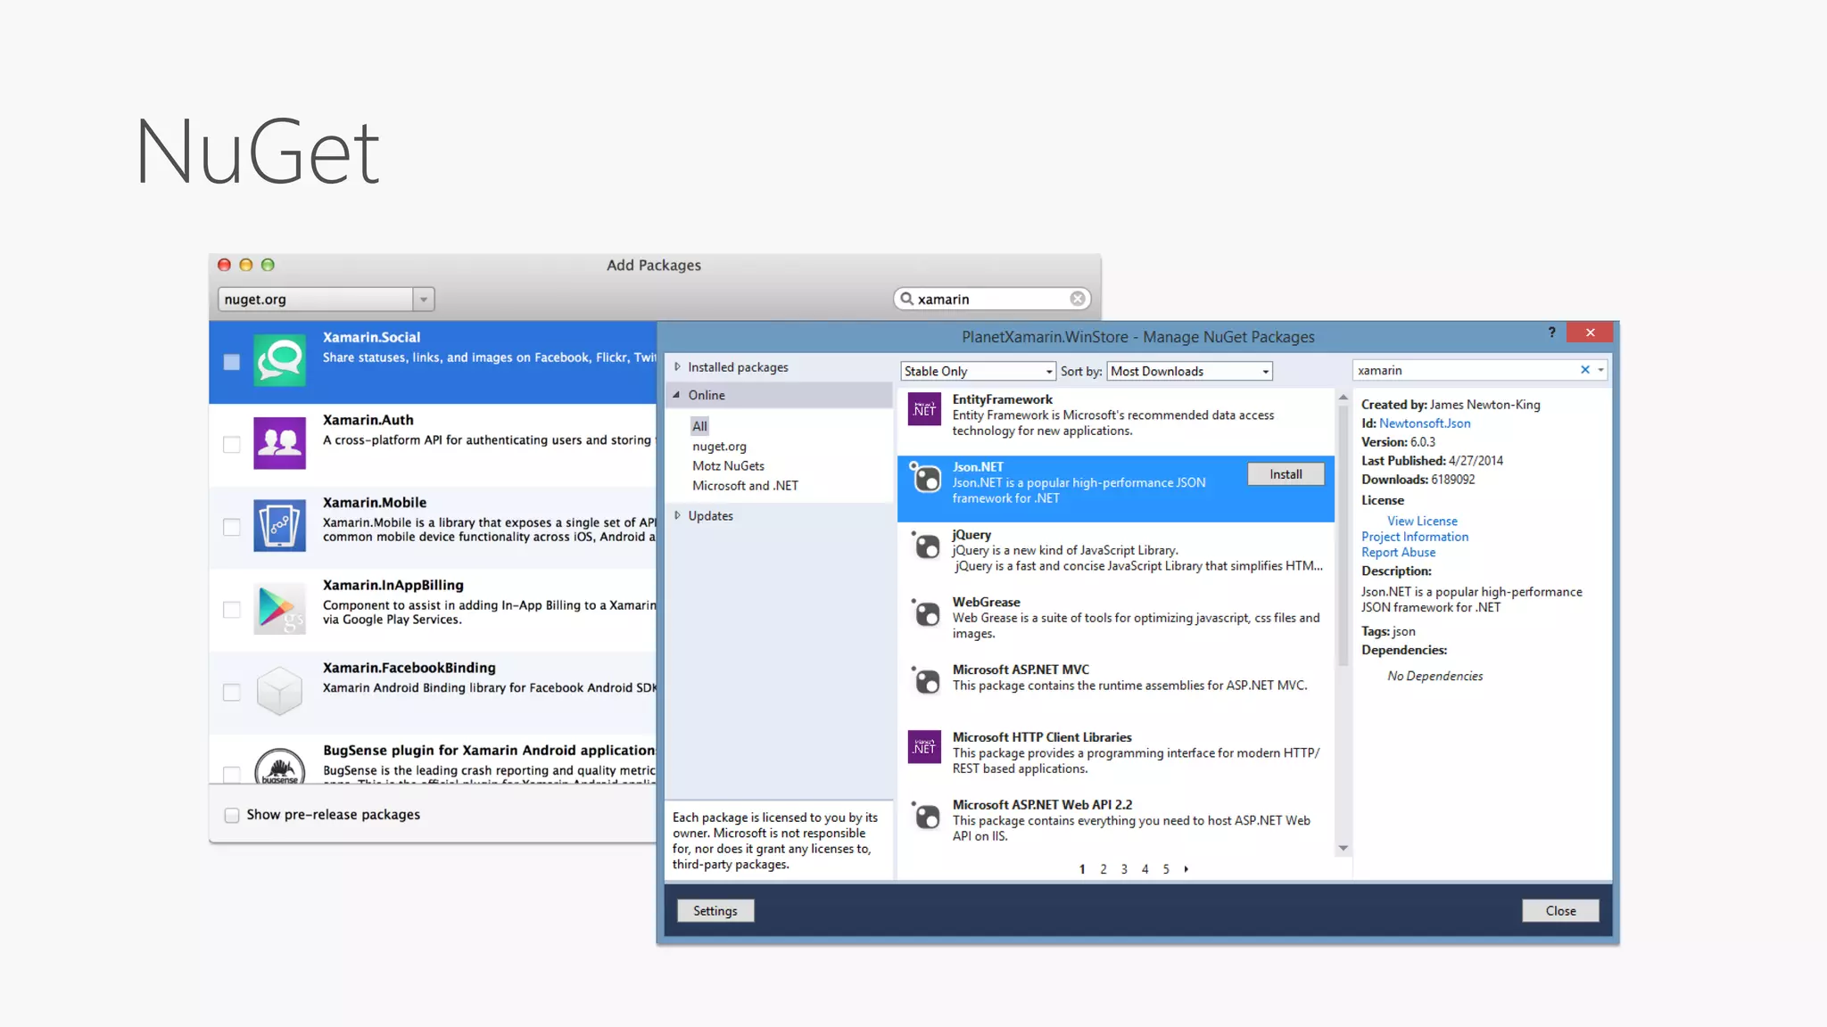Image resolution: width=1827 pixels, height=1027 pixels.
Task: Clear the xamarin search in Add Packages
Action: coord(1078,299)
